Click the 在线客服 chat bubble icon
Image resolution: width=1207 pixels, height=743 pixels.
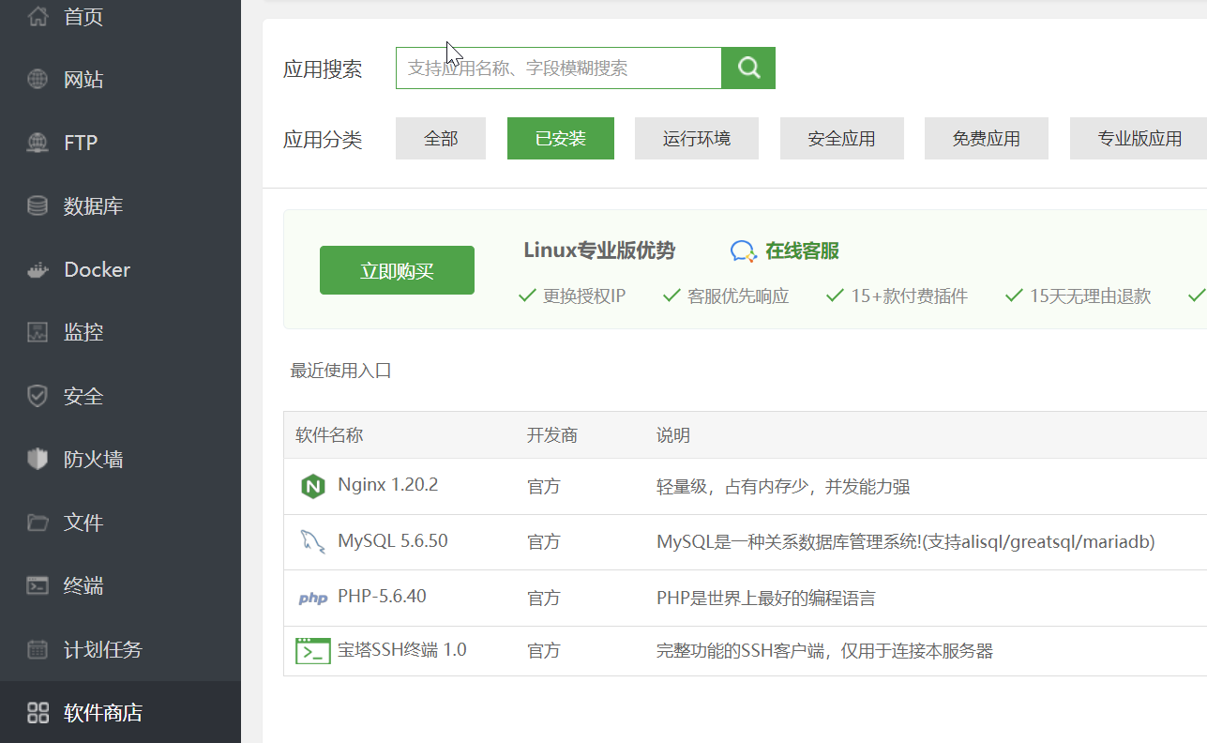pyautogui.click(x=743, y=251)
